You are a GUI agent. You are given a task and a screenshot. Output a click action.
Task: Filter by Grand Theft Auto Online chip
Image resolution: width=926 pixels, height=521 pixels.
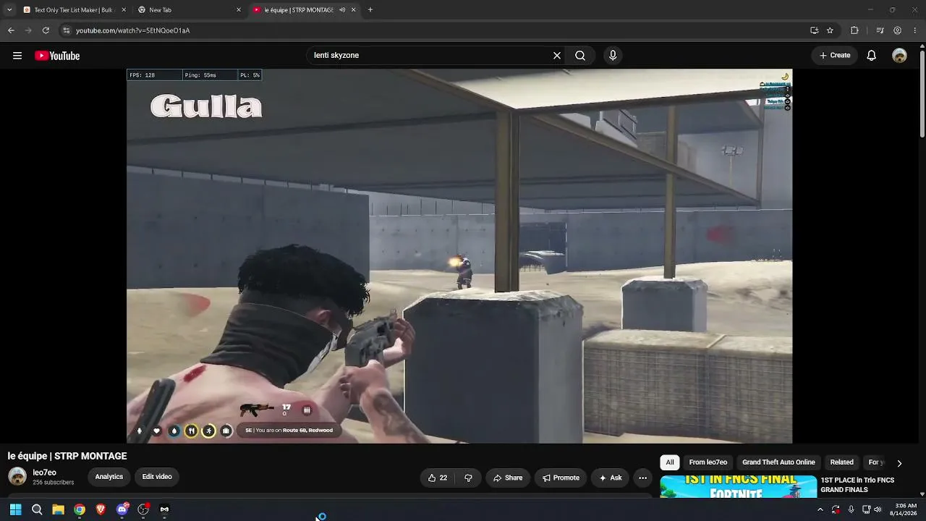(x=778, y=462)
